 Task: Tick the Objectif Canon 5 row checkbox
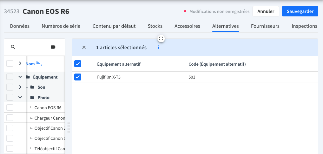[10, 138]
